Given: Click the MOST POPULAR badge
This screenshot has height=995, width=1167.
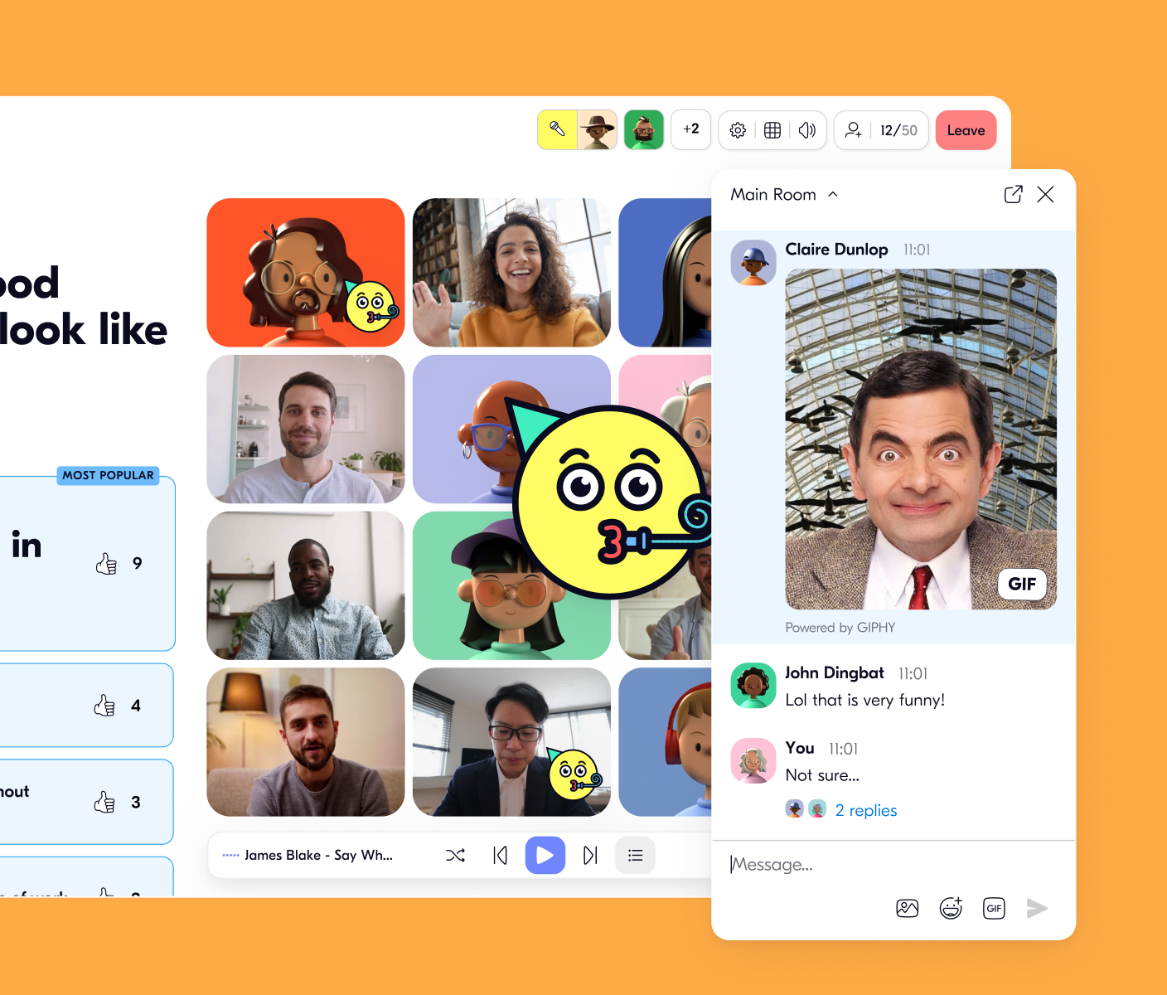Looking at the screenshot, I should (x=109, y=475).
